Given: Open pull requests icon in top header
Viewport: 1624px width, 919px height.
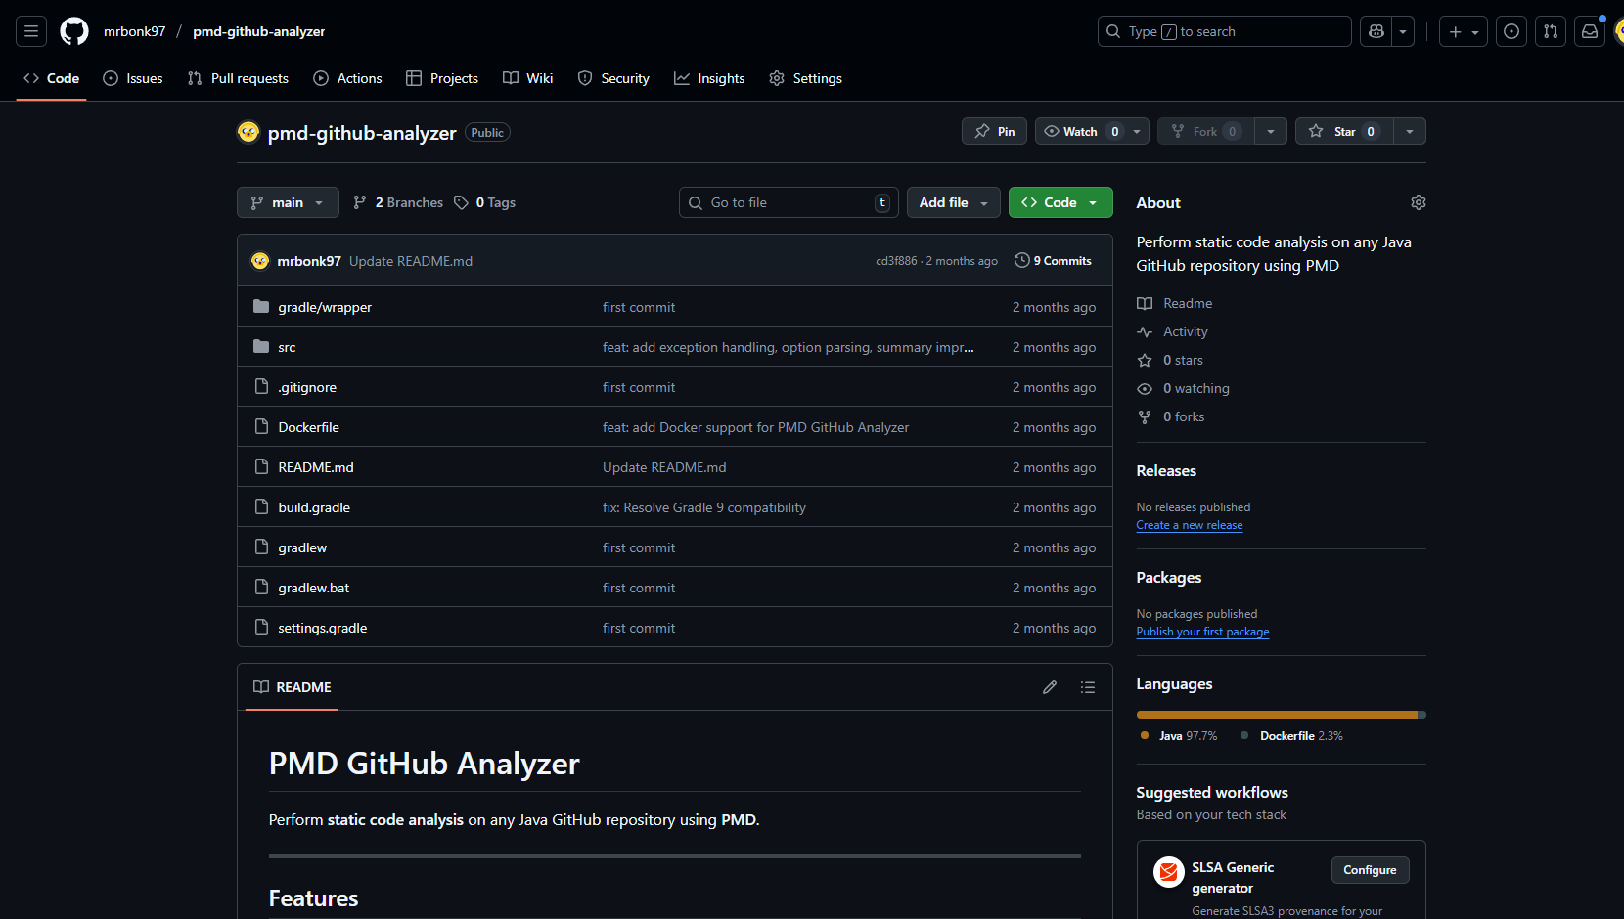Looking at the screenshot, I should (1551, 31).
